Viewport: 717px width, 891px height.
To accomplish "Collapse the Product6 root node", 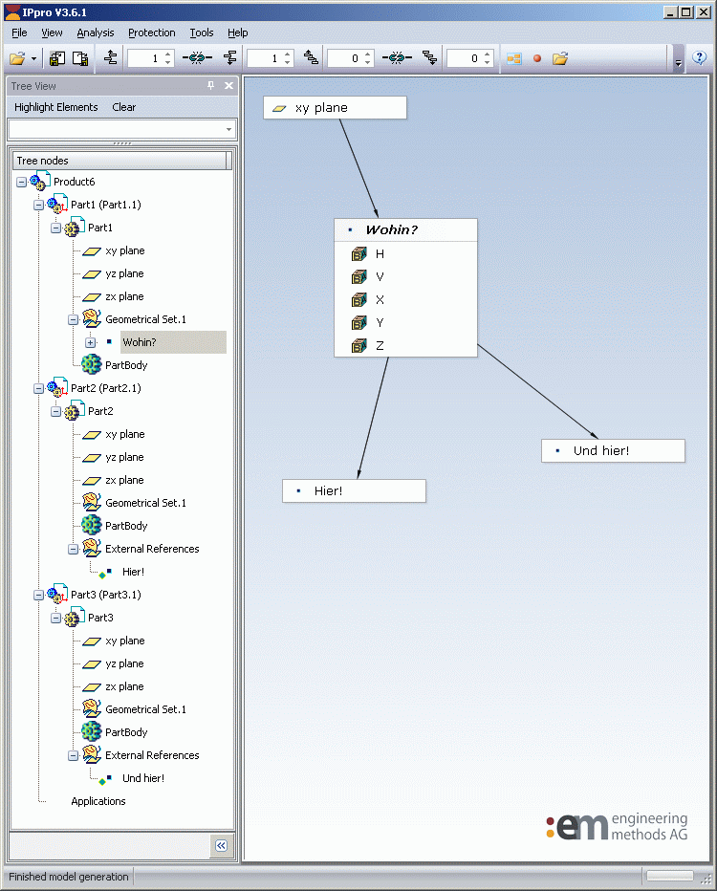I will click(x=22, y=182).
